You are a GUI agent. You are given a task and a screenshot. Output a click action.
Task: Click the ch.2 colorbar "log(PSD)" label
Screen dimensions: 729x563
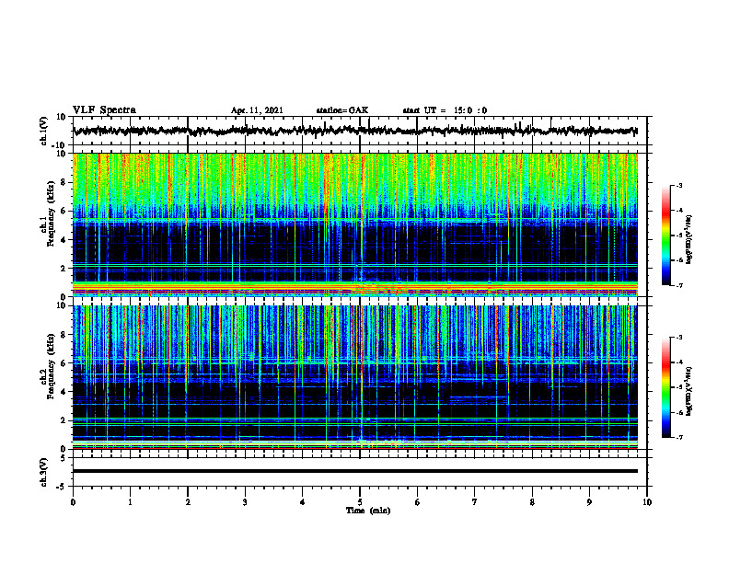click(x=689, y=392)
